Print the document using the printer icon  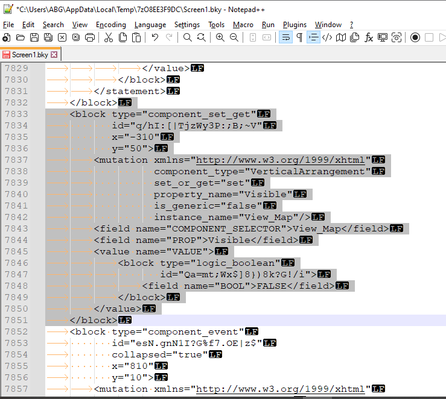90,37
